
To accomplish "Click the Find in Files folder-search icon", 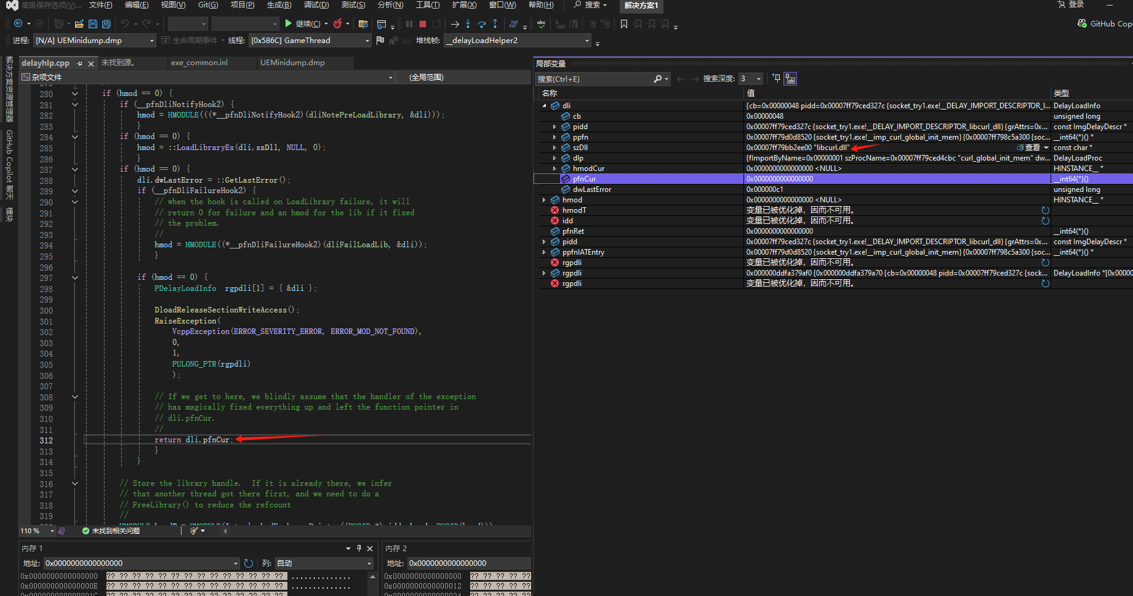I will [x=363, y=24].
